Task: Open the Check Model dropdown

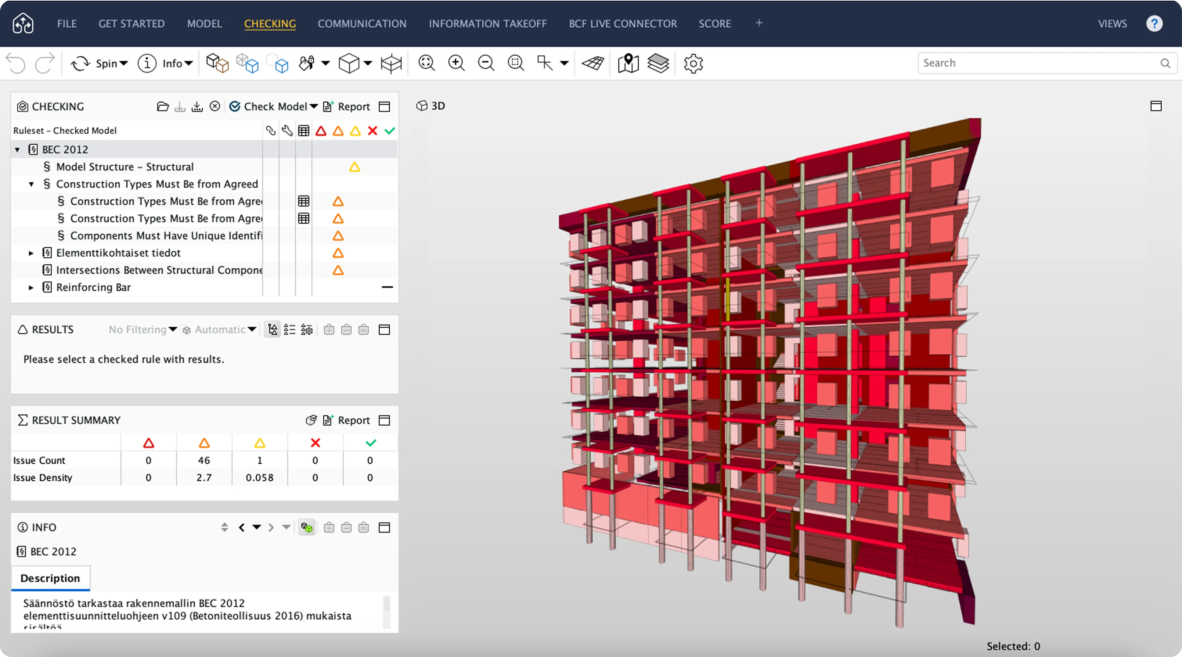Action: pos(314,106)
